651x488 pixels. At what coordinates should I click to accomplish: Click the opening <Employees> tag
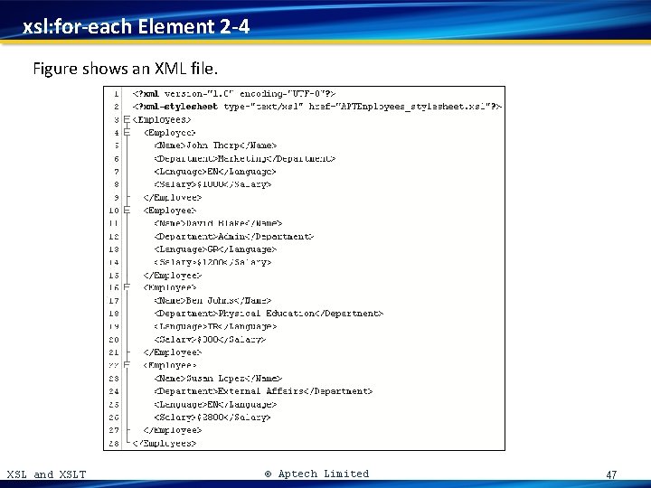tap(162, 119)
